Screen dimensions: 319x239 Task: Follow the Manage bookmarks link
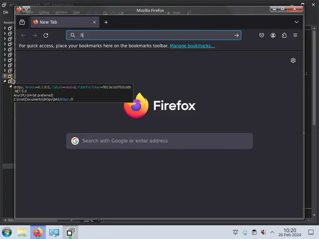(x=192, y=46)
